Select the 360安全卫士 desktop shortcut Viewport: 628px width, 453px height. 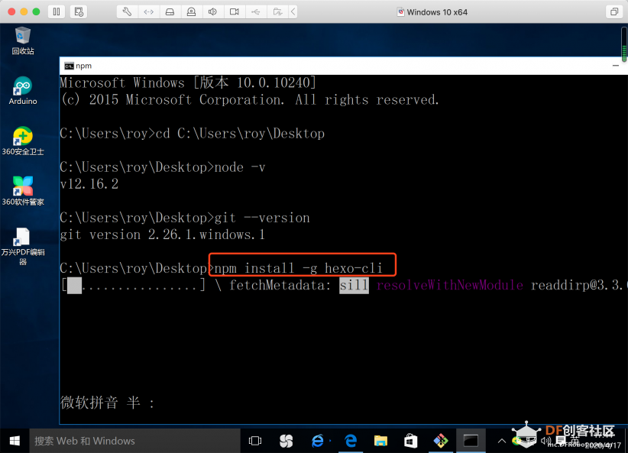[23, 141]
